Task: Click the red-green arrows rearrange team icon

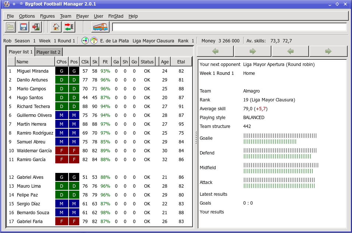Action: (x=69, y=27)
